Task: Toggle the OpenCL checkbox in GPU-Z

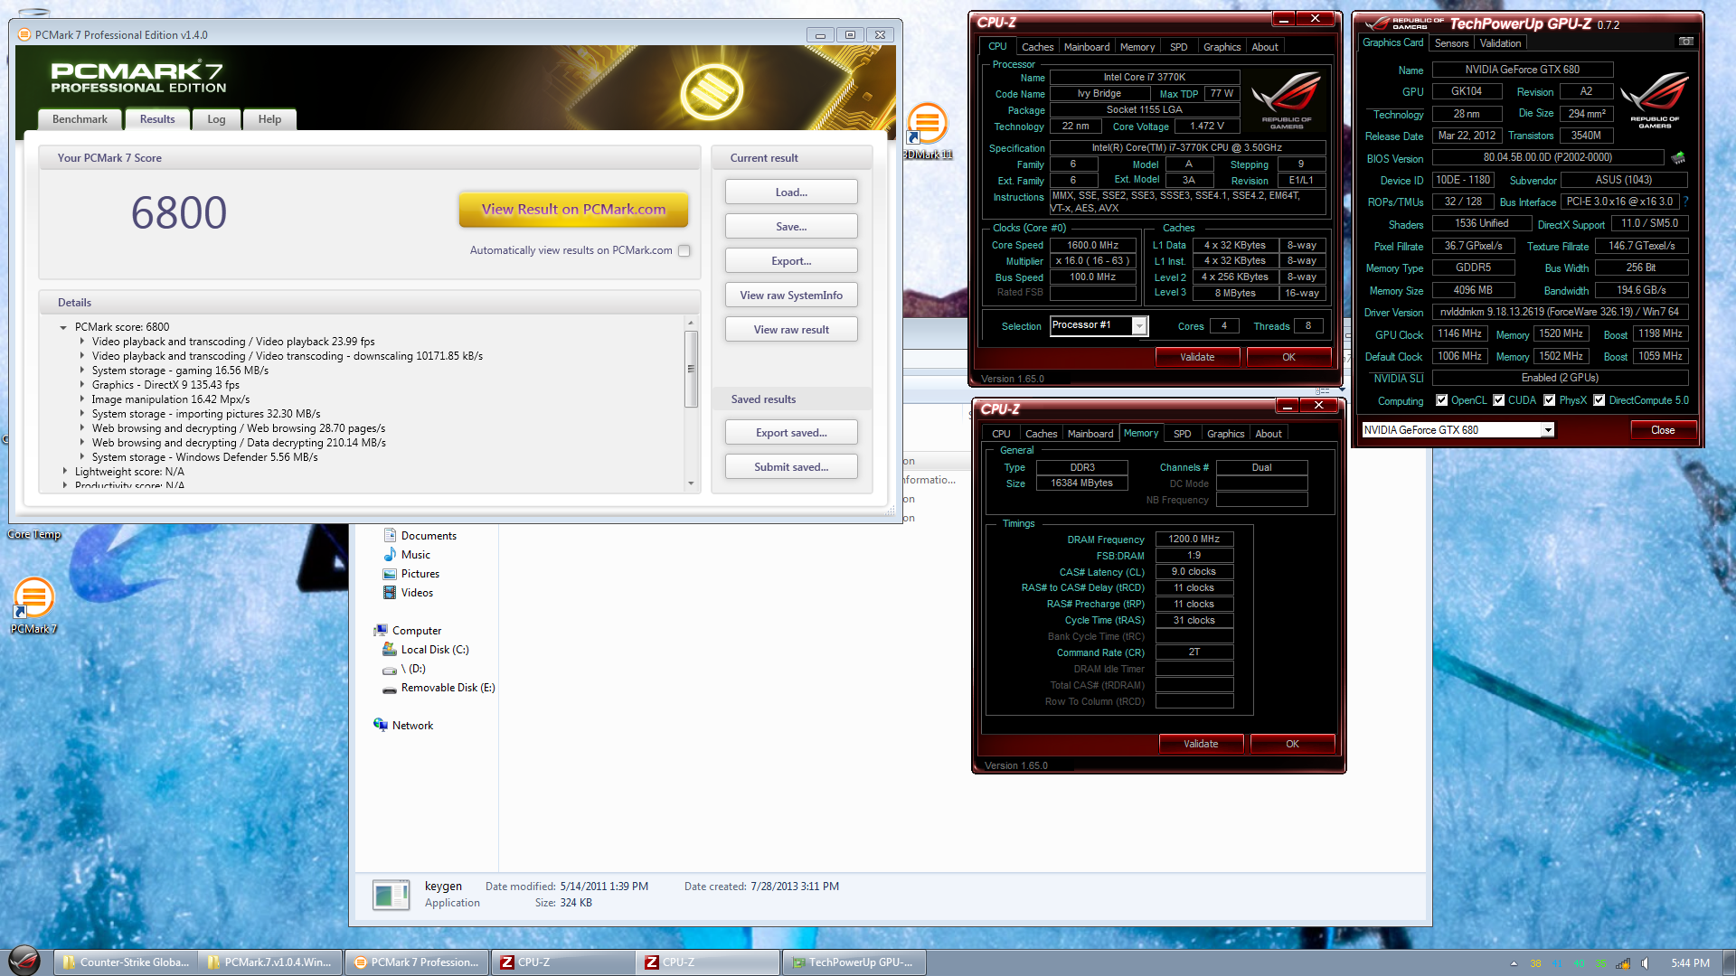Action: 1442,400
